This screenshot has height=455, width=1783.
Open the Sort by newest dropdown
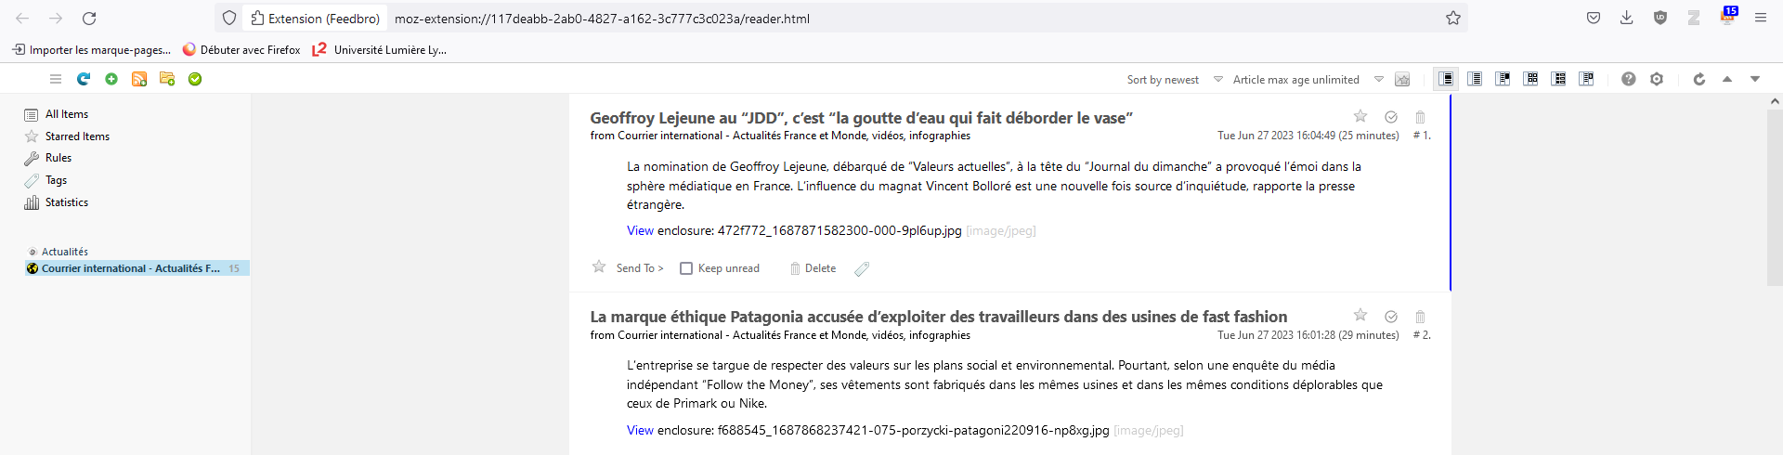tap(1175, 80)
